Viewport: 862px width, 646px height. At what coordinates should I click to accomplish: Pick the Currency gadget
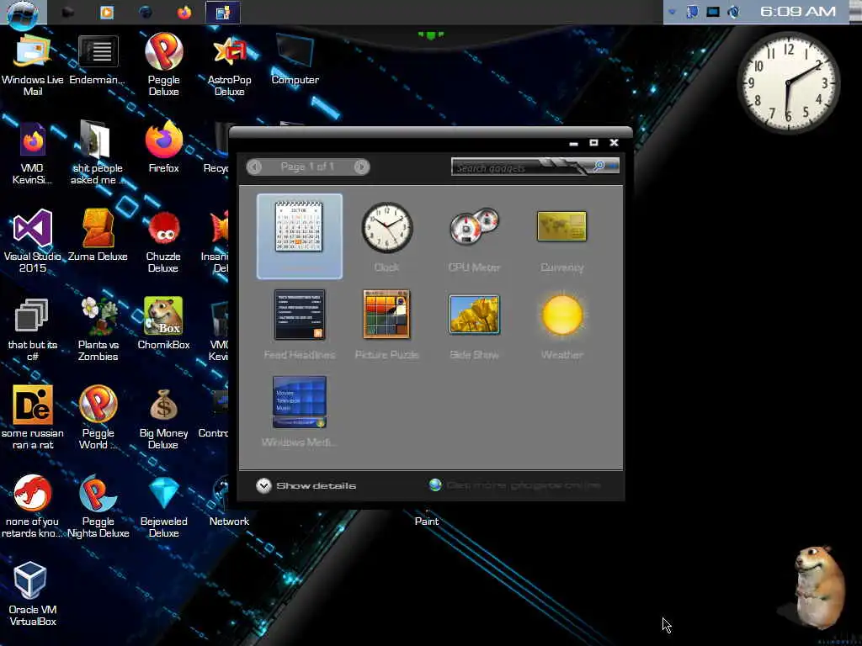[x=561, y=226]
